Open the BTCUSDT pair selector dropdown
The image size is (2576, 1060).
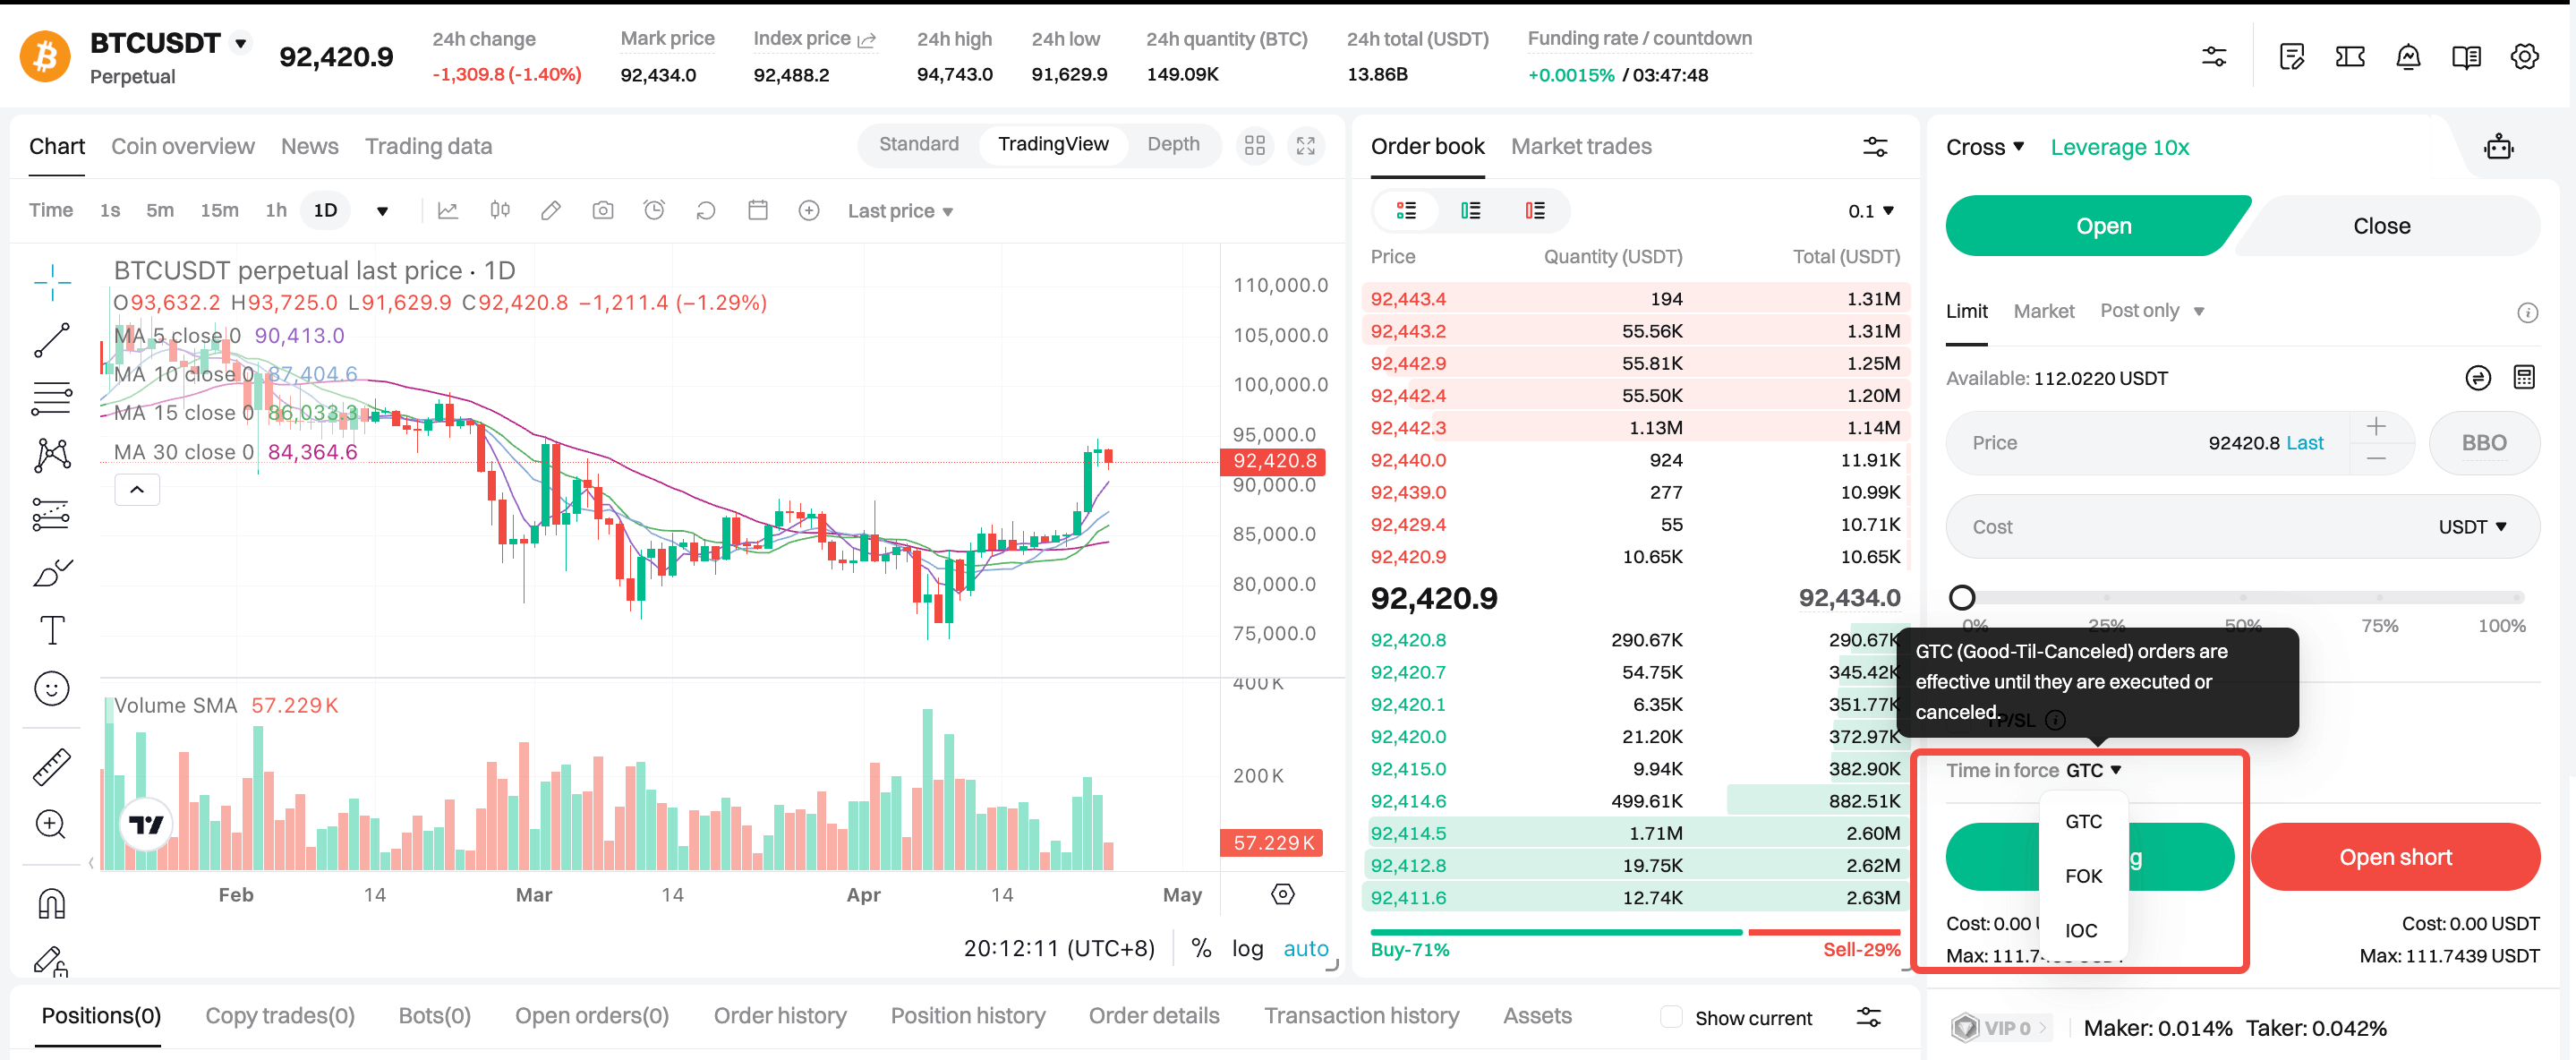click(x=240, y=43)
